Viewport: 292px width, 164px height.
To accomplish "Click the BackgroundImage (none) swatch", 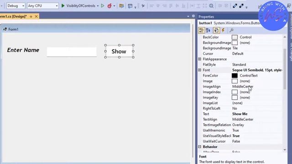I will [x=235, y=42].
